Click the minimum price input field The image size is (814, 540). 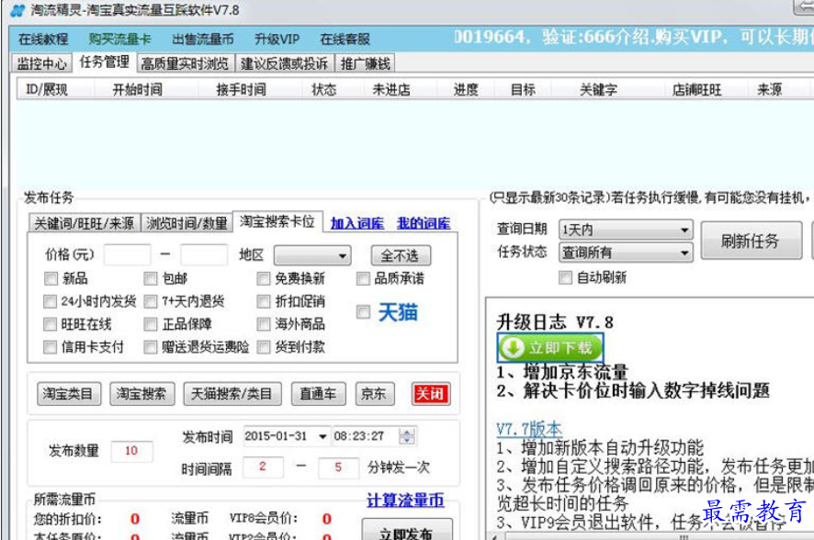tap(127, 254)
